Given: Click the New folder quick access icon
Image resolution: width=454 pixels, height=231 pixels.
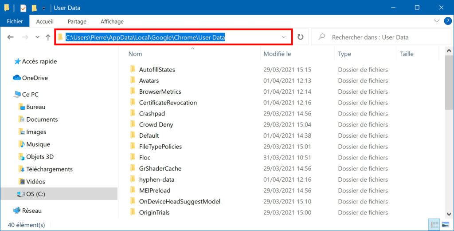Looking at the screenshot, I should click(x=34, y=8).
